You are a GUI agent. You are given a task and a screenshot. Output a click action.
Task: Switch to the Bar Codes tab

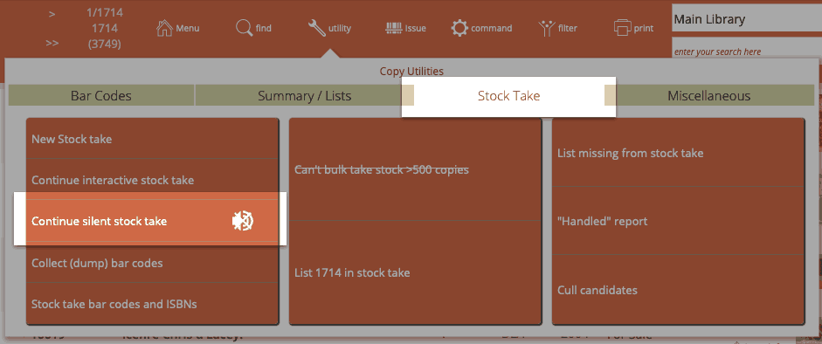(101, 96)
